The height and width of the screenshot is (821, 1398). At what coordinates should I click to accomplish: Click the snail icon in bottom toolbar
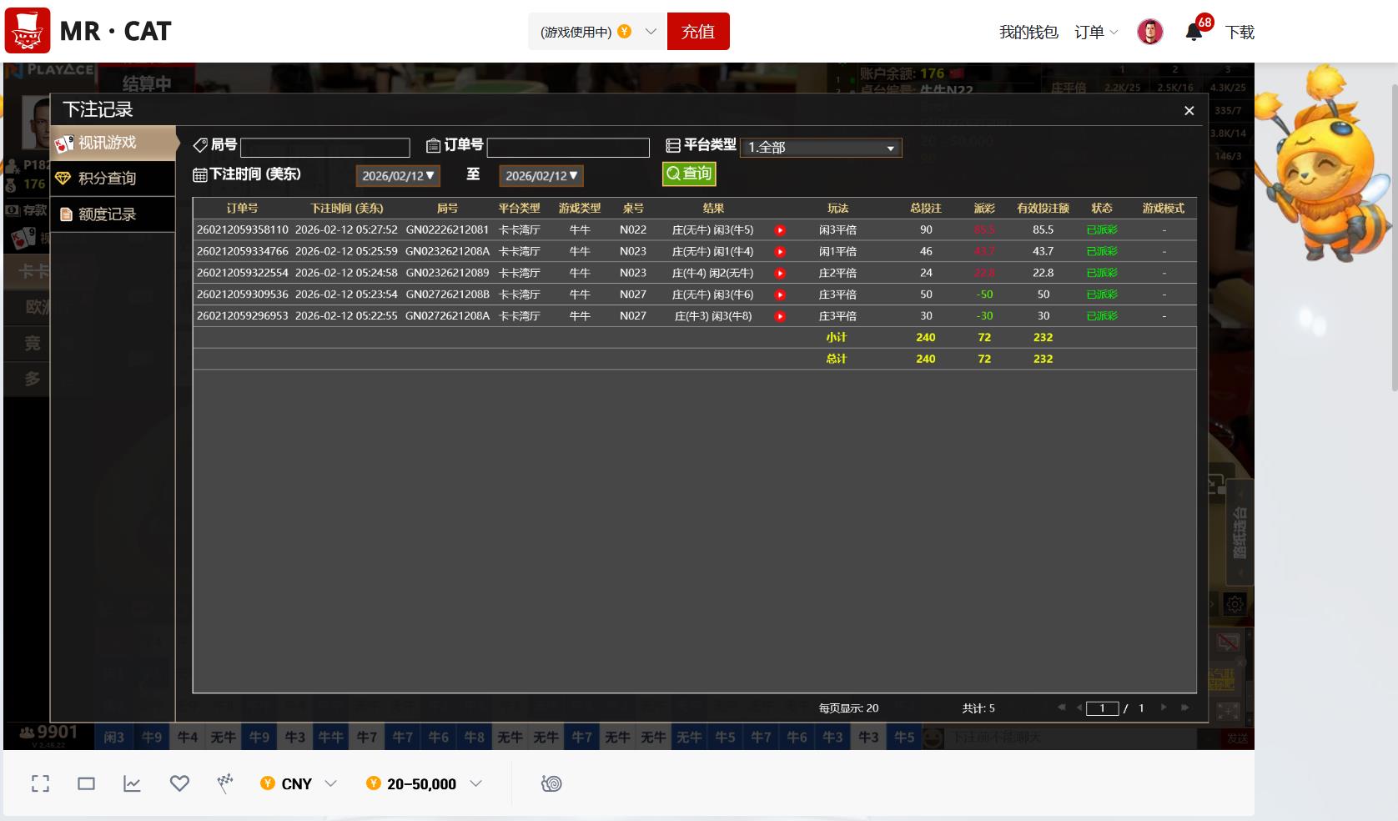coord(551,783)
